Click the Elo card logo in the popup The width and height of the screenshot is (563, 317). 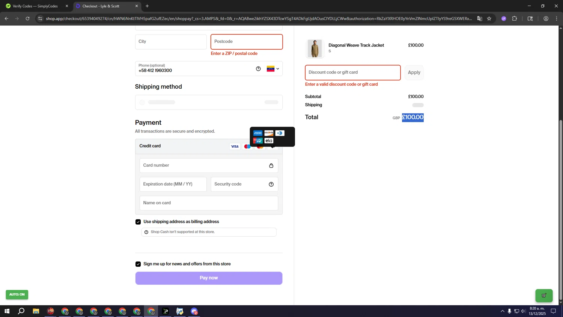point(269,141)
